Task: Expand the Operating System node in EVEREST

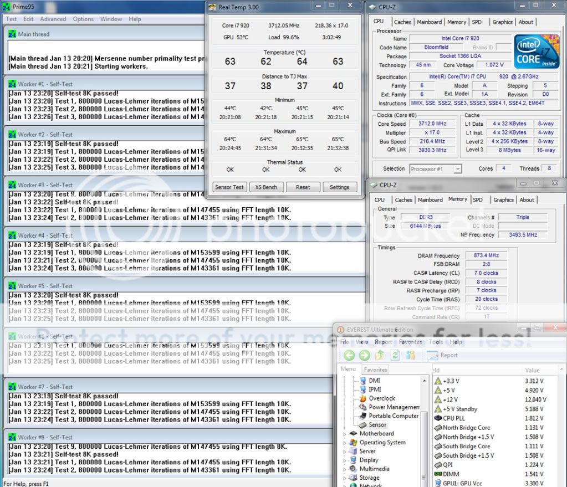Action: click(344, 443)
